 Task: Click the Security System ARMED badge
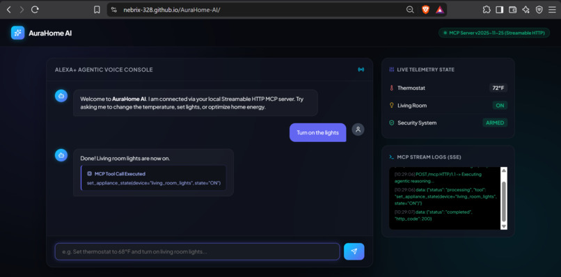point(495,122)
